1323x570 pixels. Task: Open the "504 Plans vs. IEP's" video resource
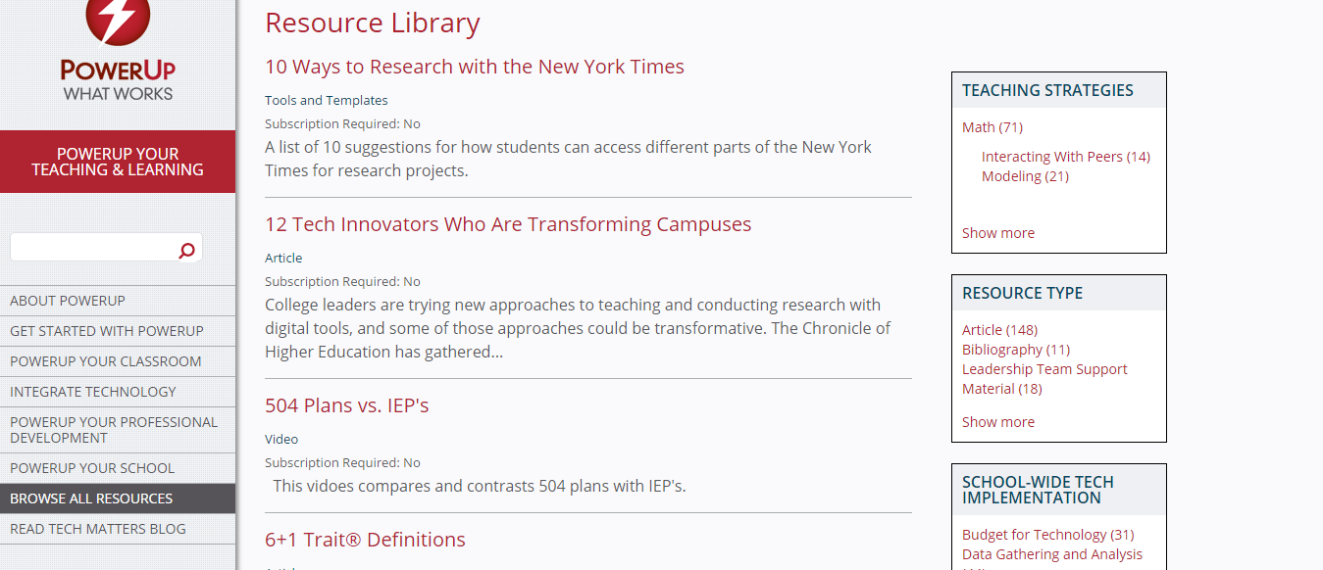[x=346, y=404]
